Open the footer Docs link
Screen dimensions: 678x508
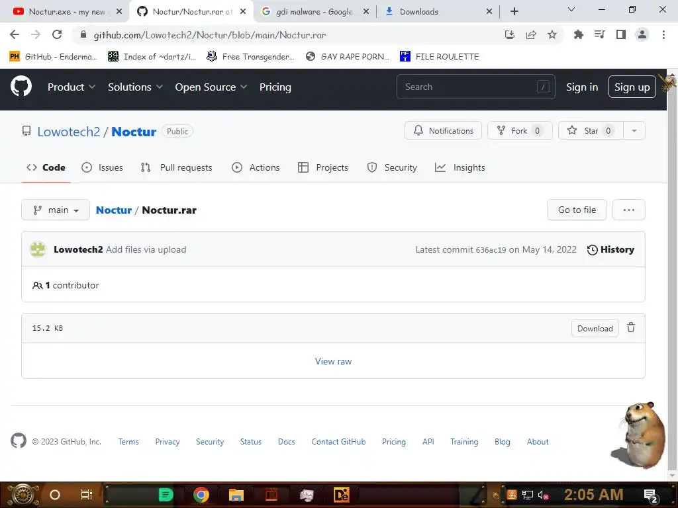(x=286, y=442)
